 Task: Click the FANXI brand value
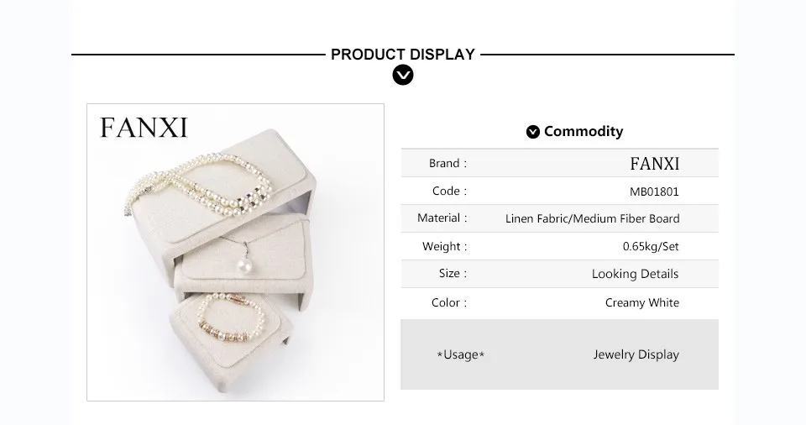point(654,163)
